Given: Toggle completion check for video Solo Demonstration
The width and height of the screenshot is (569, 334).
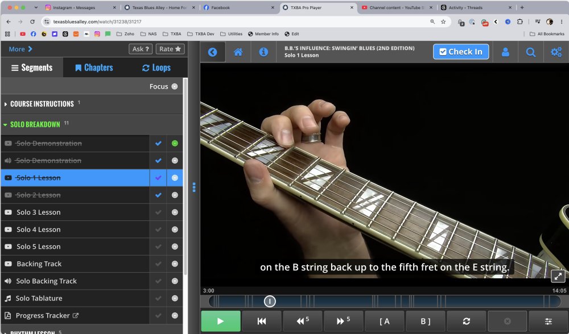Looking at the screenshot, I should (158, 144).
